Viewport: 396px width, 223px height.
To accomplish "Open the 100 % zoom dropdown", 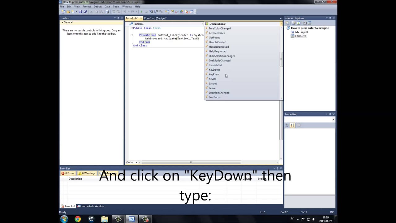I will pyautogui.click(x=136, y=162).
